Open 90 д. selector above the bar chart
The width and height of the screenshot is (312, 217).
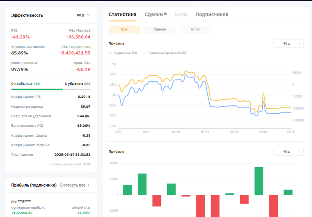coord(288,152)
